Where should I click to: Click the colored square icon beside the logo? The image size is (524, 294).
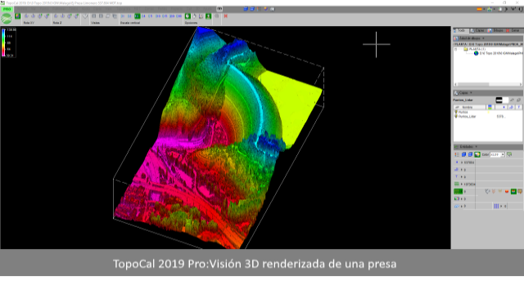pos(17,16)
